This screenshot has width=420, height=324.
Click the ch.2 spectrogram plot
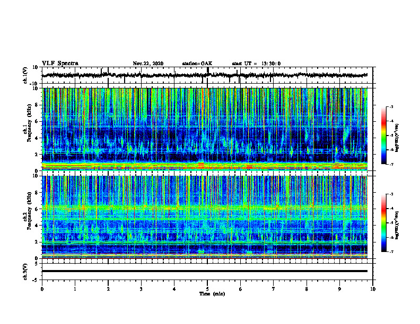tap(205, 217)
